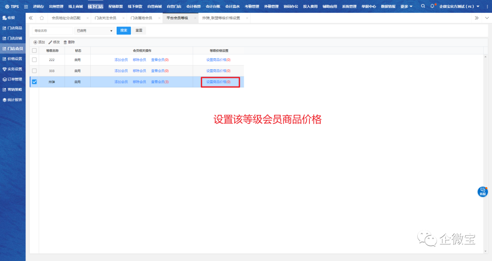Collapse sidebar with double-left arrow icon
The image size is (492, 261).
coord(31,18)
